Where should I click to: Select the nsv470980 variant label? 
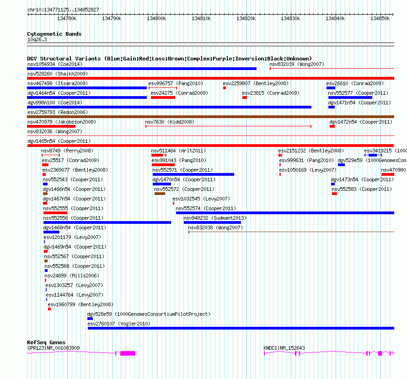(x=393, y=170)
